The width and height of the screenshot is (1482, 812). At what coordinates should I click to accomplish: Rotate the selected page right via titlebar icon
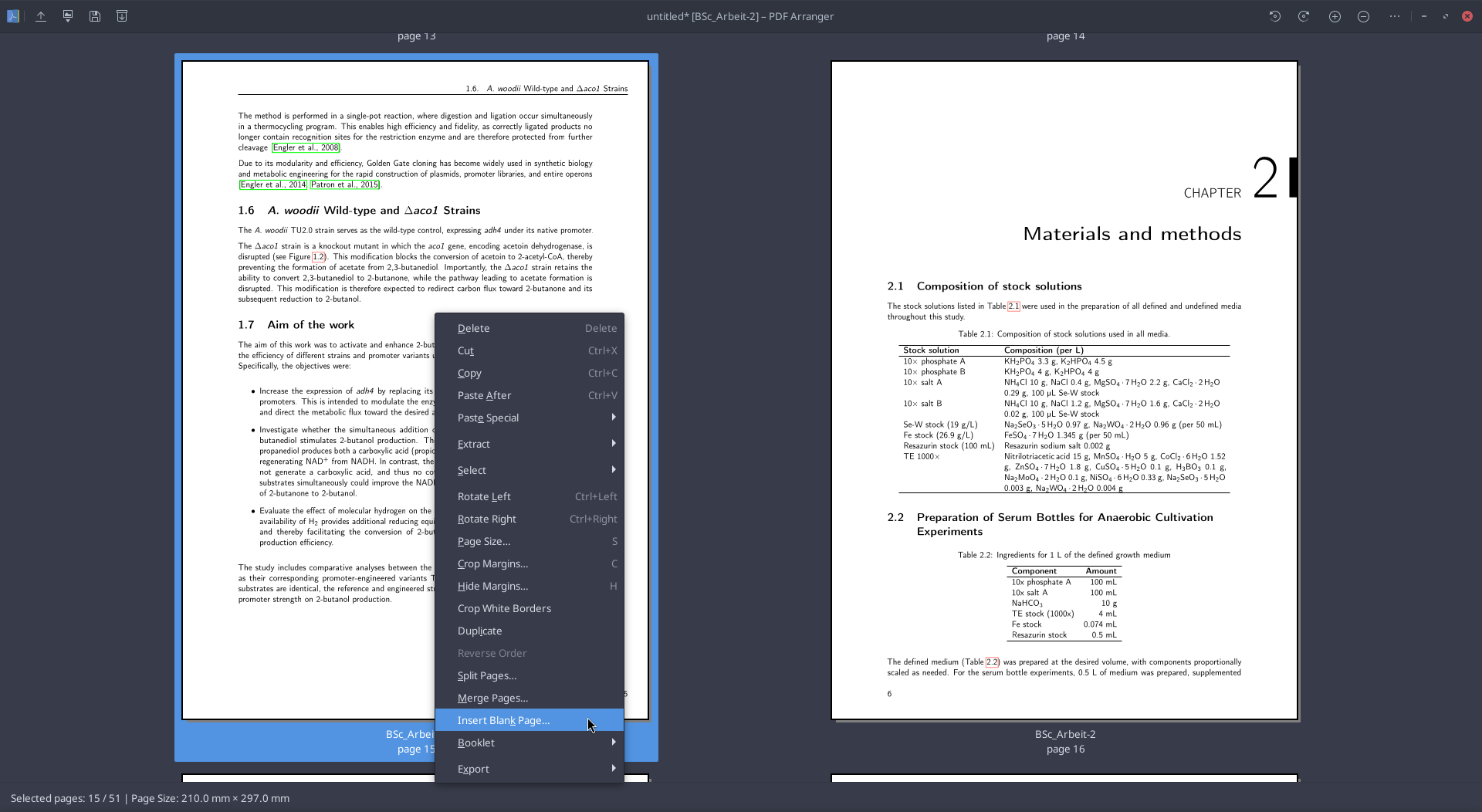coord(1303,15)
